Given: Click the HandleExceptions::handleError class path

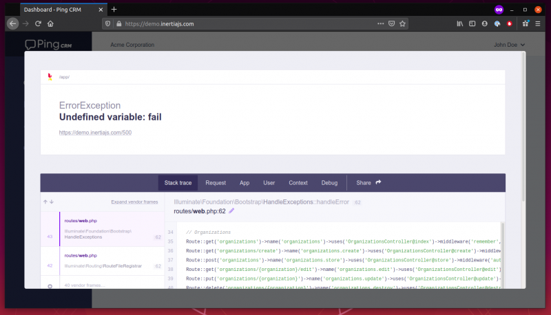Looking at the screenshot, I should [x=262, y=202].
